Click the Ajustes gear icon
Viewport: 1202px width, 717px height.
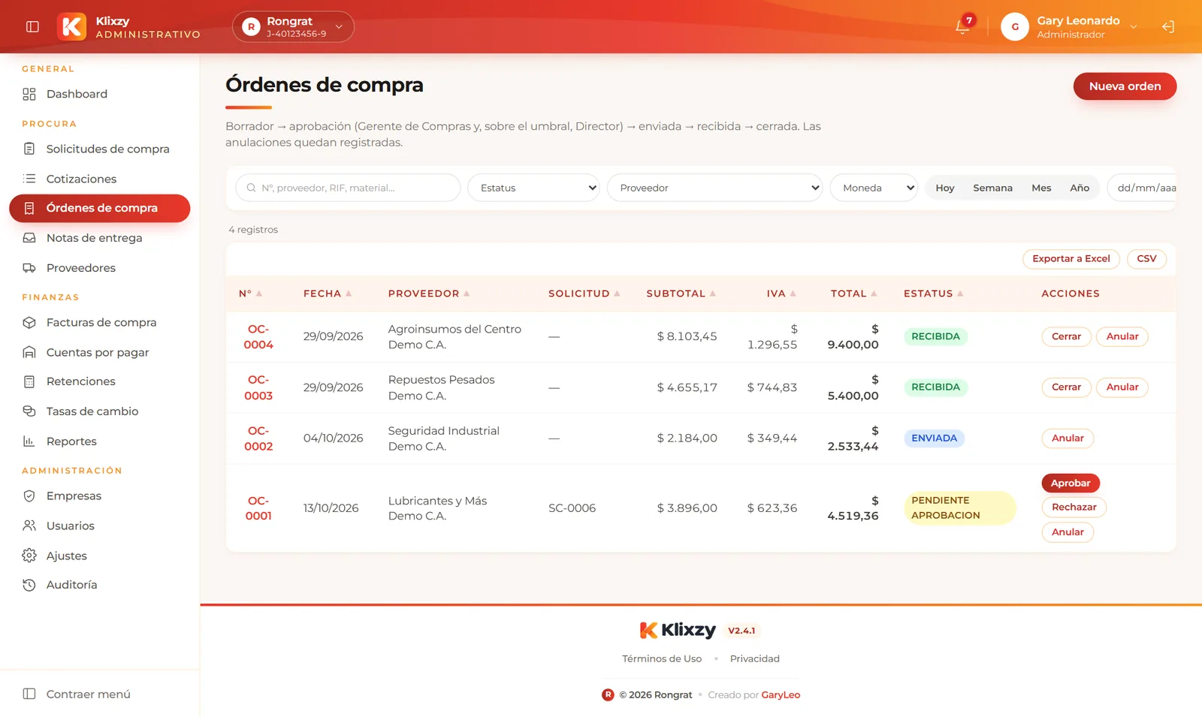tap(29, 556)
